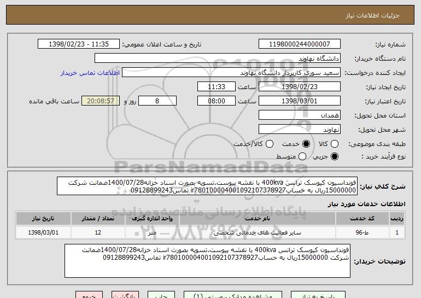Click the نام خدمت column header
Image resolution: width=421 pixels, height=298 pixels.
click(257, 218)
